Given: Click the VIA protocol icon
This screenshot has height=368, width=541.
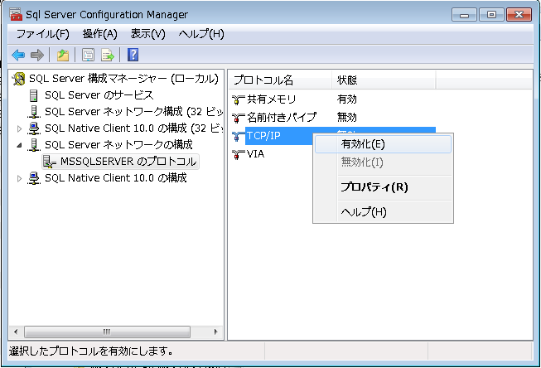Looking at the screenshot, I should point(238,154).
